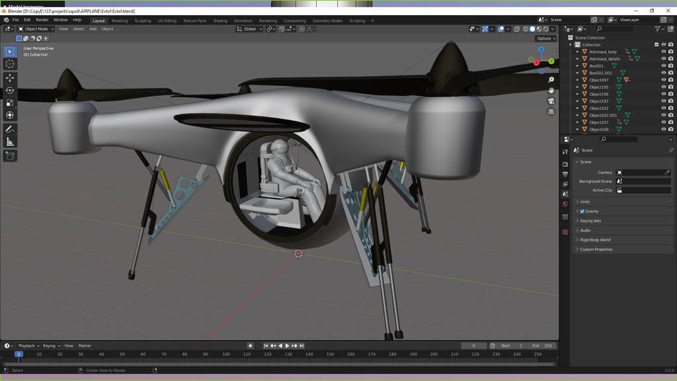Expand the Object087 tree item

[x=577, y=80]
